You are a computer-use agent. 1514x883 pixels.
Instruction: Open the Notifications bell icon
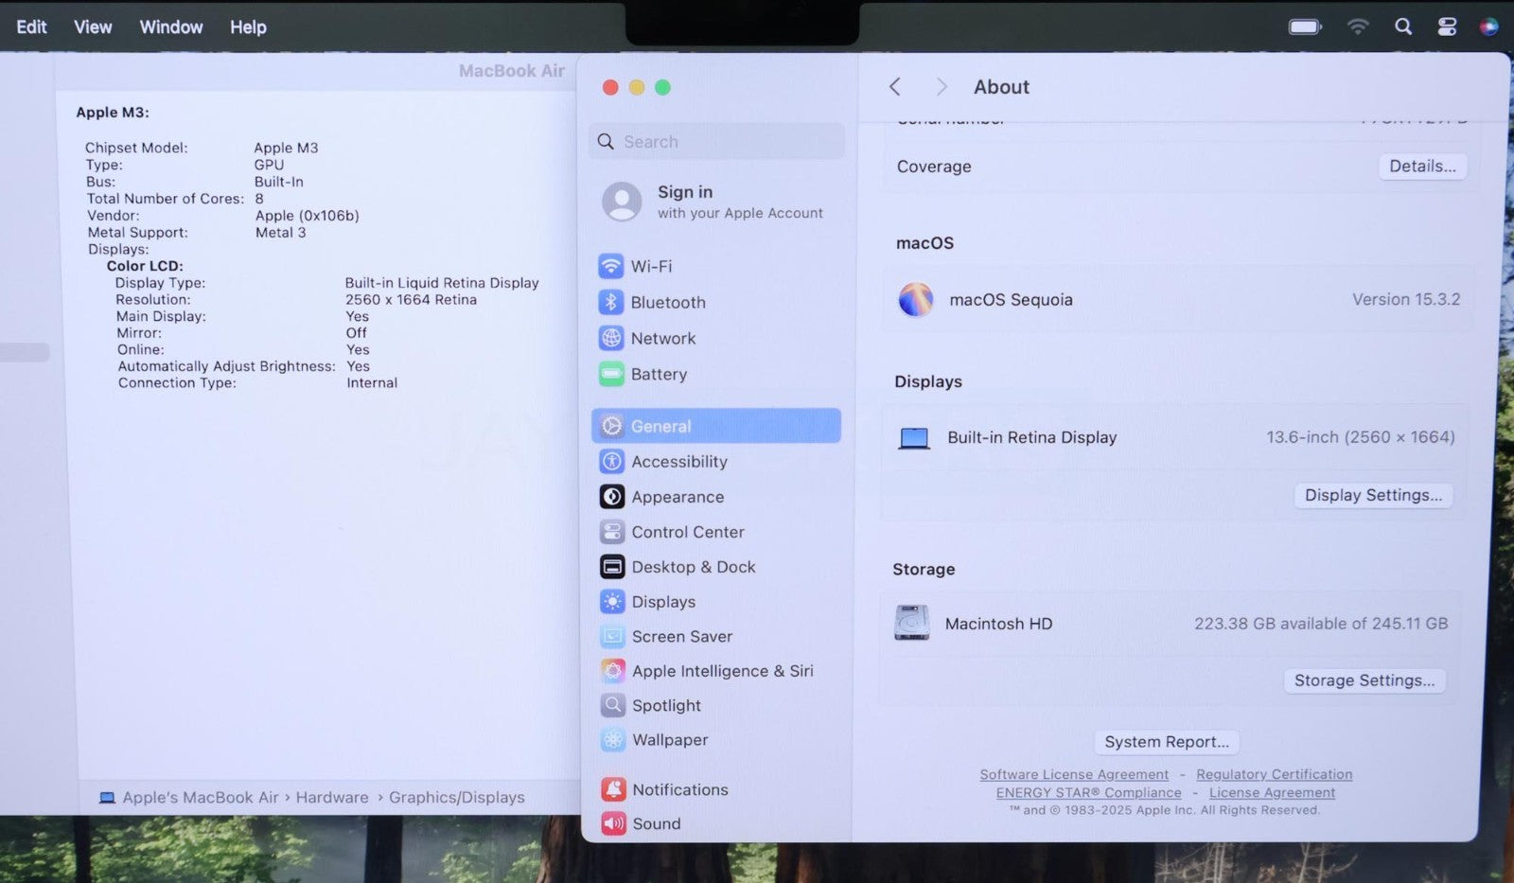[613, 789]
